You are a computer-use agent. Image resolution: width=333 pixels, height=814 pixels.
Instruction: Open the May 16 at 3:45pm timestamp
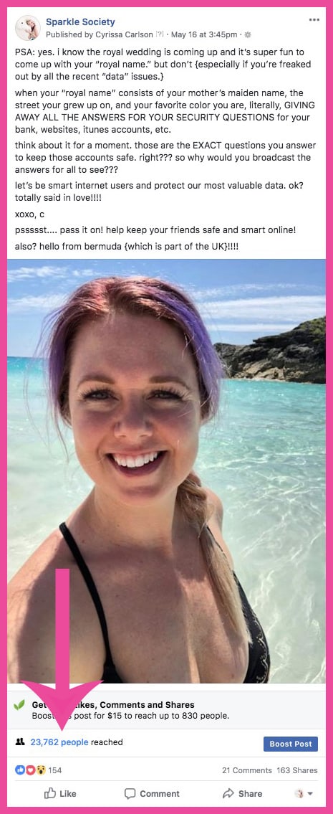[204, 34]
